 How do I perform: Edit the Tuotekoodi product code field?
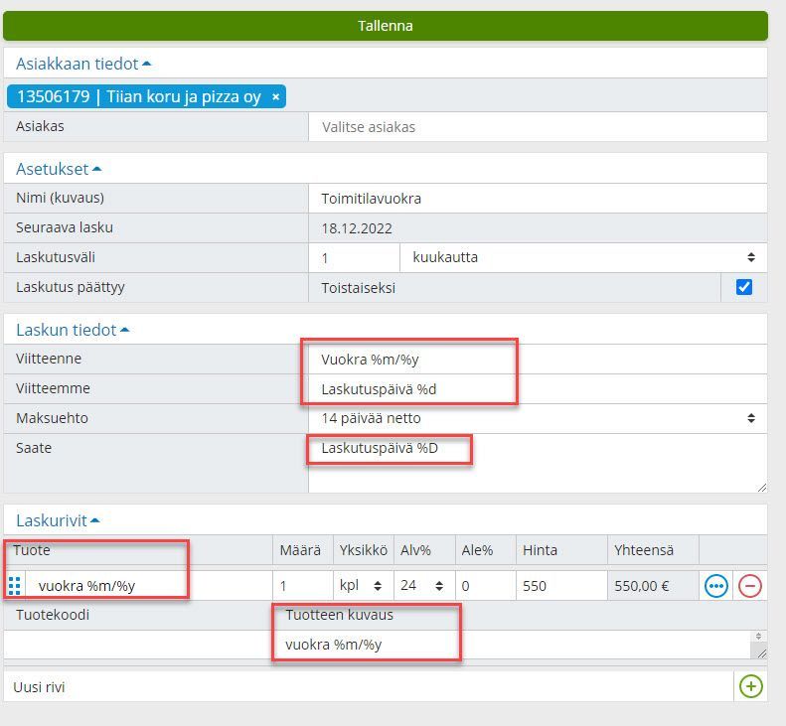pyautogui.click(x=138, y=645)
